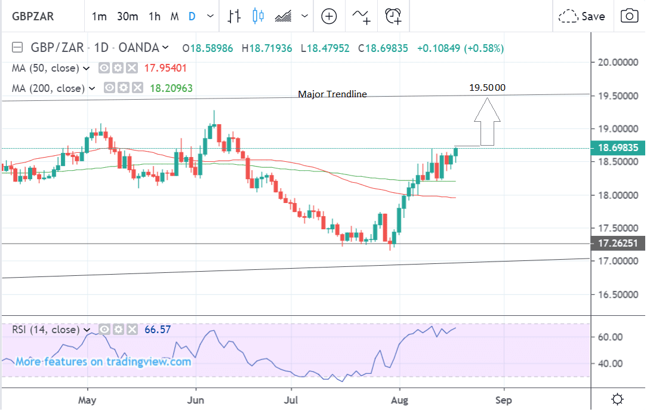Select the bars chart style icon
The image size is (650, 412).
(x=235, y=16)
